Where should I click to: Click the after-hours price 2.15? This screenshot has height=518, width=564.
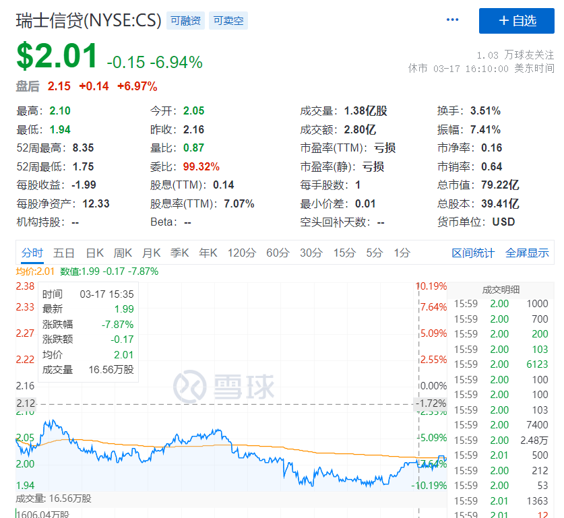(59, 86)
